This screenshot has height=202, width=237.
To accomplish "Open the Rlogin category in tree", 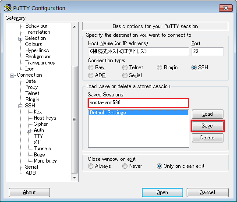I will pos(32,99).
